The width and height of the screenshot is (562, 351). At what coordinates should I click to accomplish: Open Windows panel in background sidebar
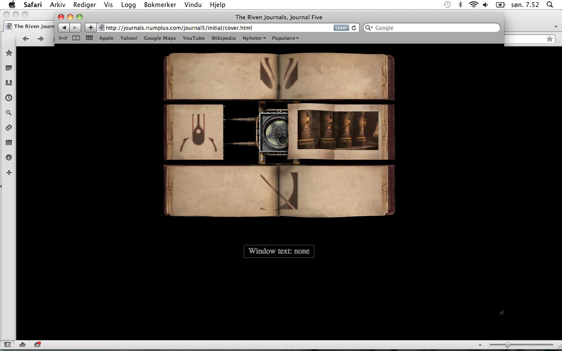(x=9, y=143)
